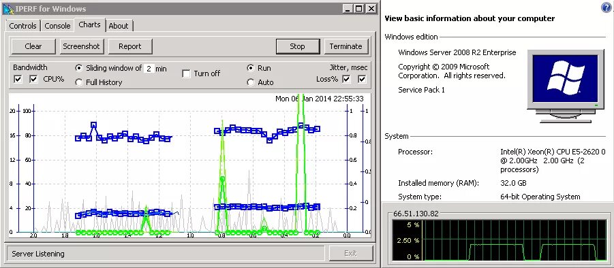
Task: Click the View basic information heading
Action: [x=470, y=18]
